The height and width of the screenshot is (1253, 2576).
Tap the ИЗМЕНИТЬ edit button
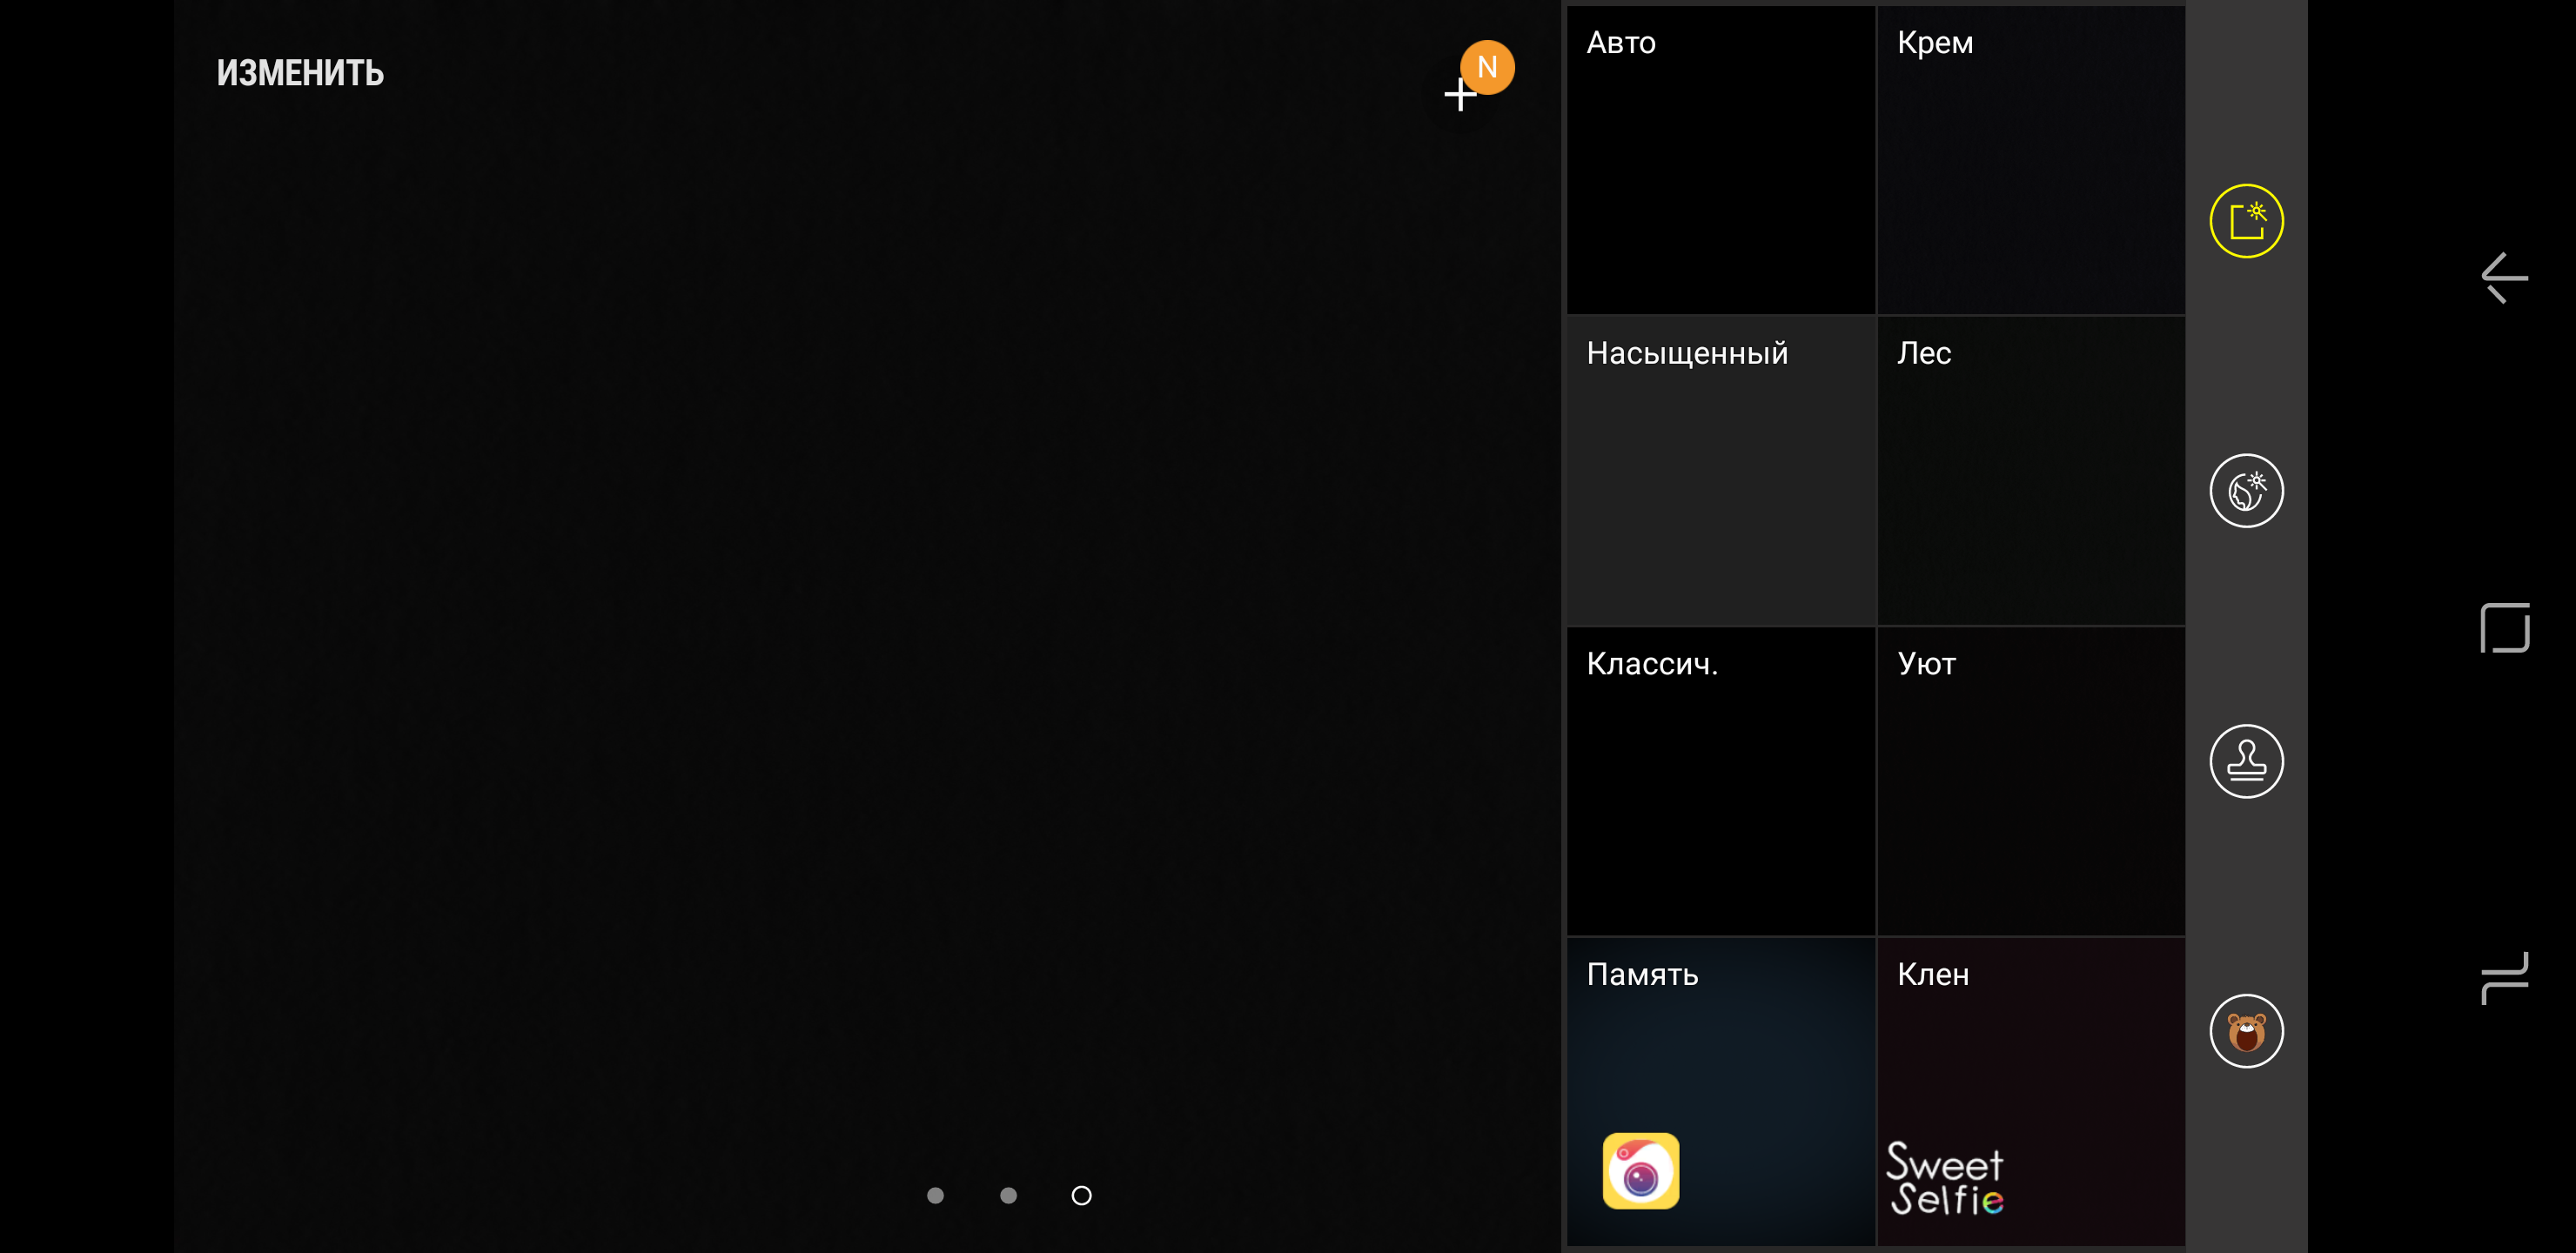click(x=300, y=73)
